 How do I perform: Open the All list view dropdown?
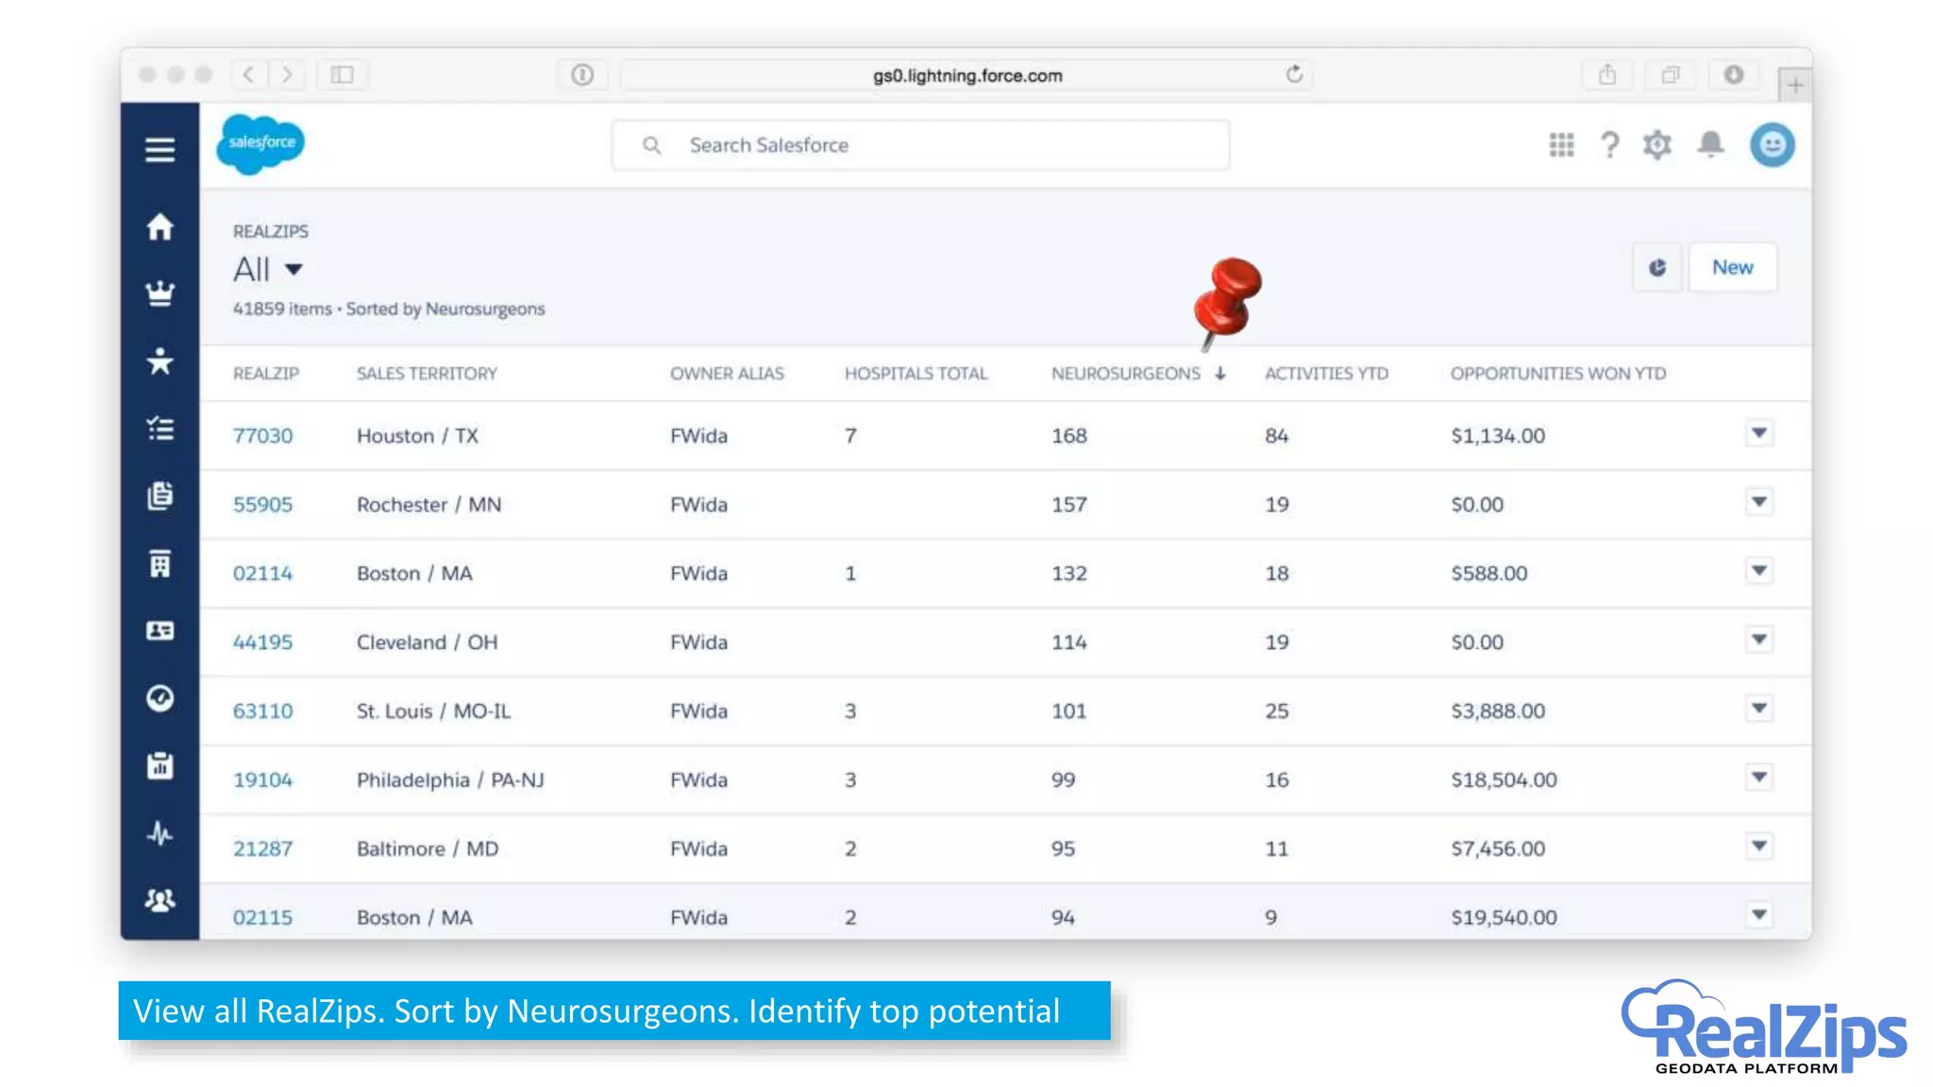[x=294, y=270]
